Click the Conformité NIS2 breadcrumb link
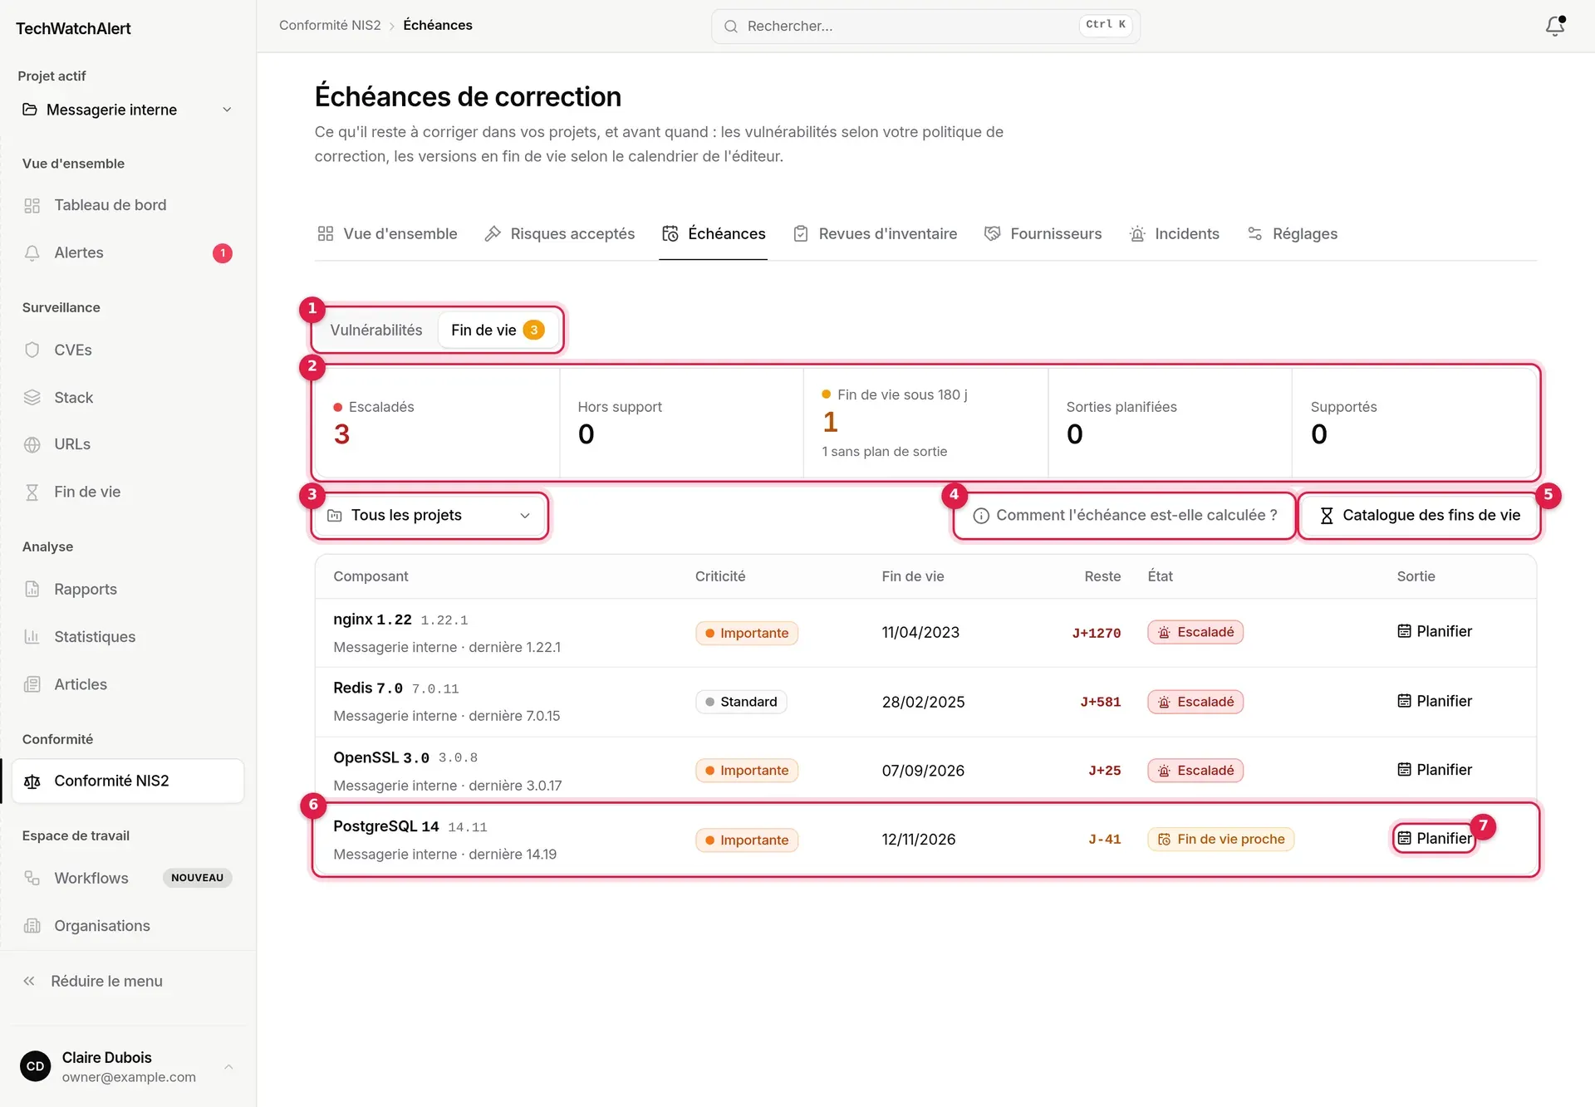This screenshot has height=1107, width=1595. (x=330, y=25)
